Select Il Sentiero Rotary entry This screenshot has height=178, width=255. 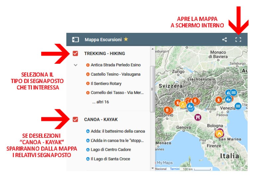[106, 83]
